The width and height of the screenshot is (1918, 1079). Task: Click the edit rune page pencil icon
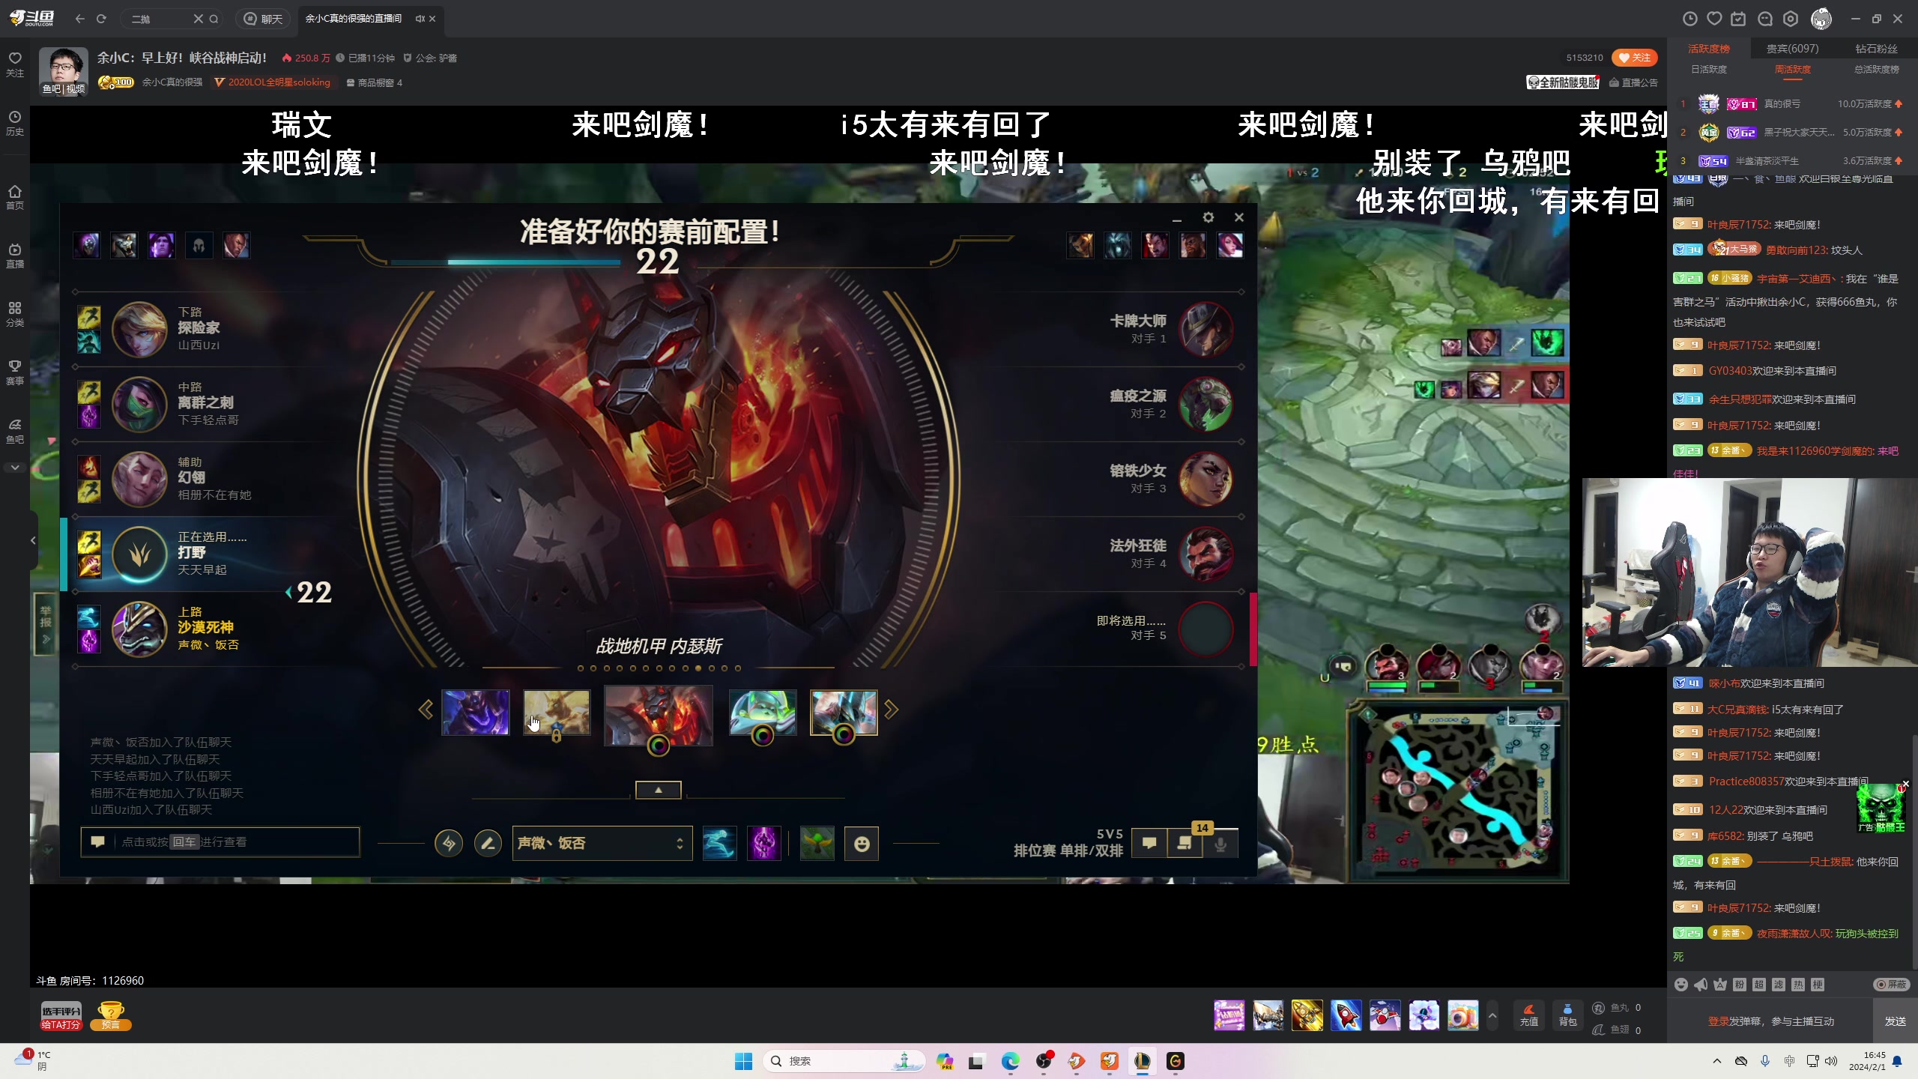pos(488,844)
